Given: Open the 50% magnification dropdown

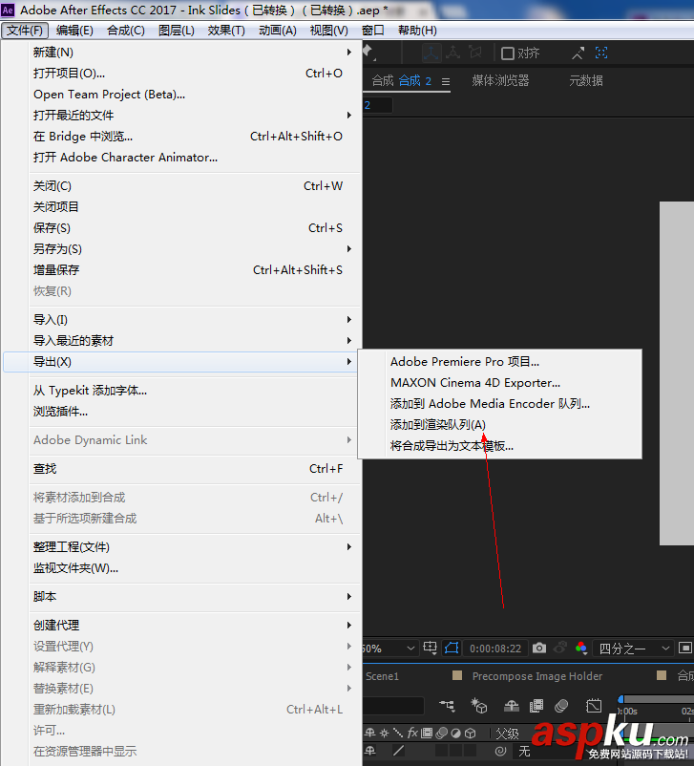Looking at the screenshot, I should pyautogui.click(x=389, y=649).
